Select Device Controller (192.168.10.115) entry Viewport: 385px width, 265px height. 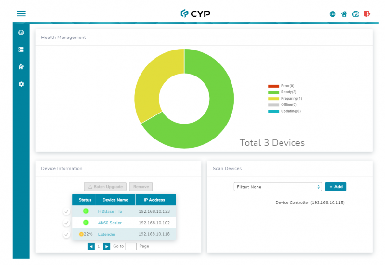pyautogui.click(x=310, y=202)
